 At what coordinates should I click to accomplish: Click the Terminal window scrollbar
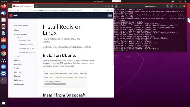(x=186, y=46)
